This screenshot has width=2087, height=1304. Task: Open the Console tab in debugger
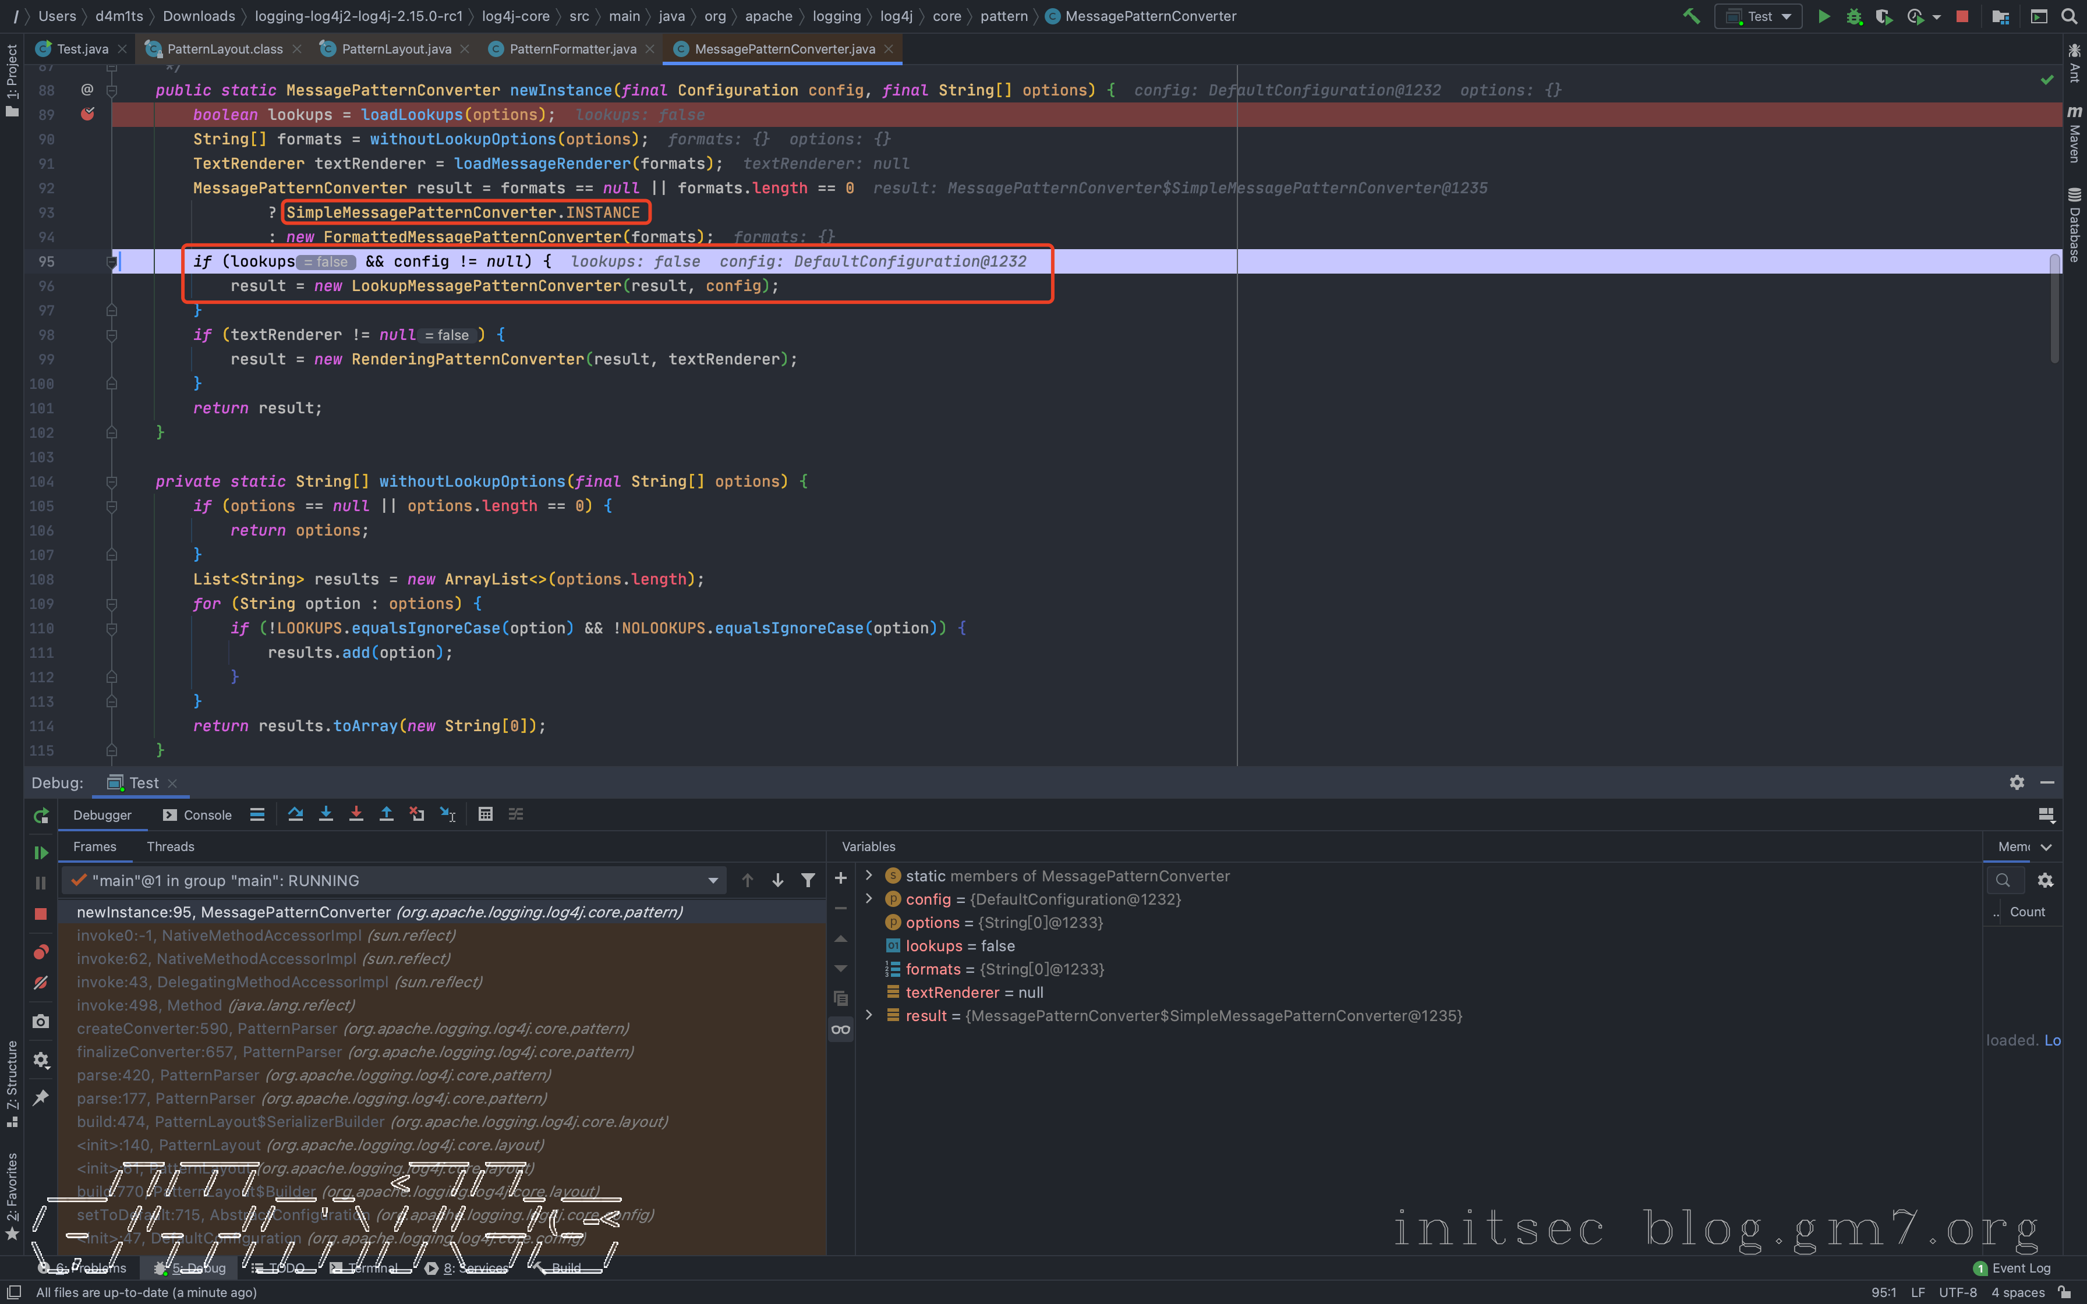pos(197,815)
